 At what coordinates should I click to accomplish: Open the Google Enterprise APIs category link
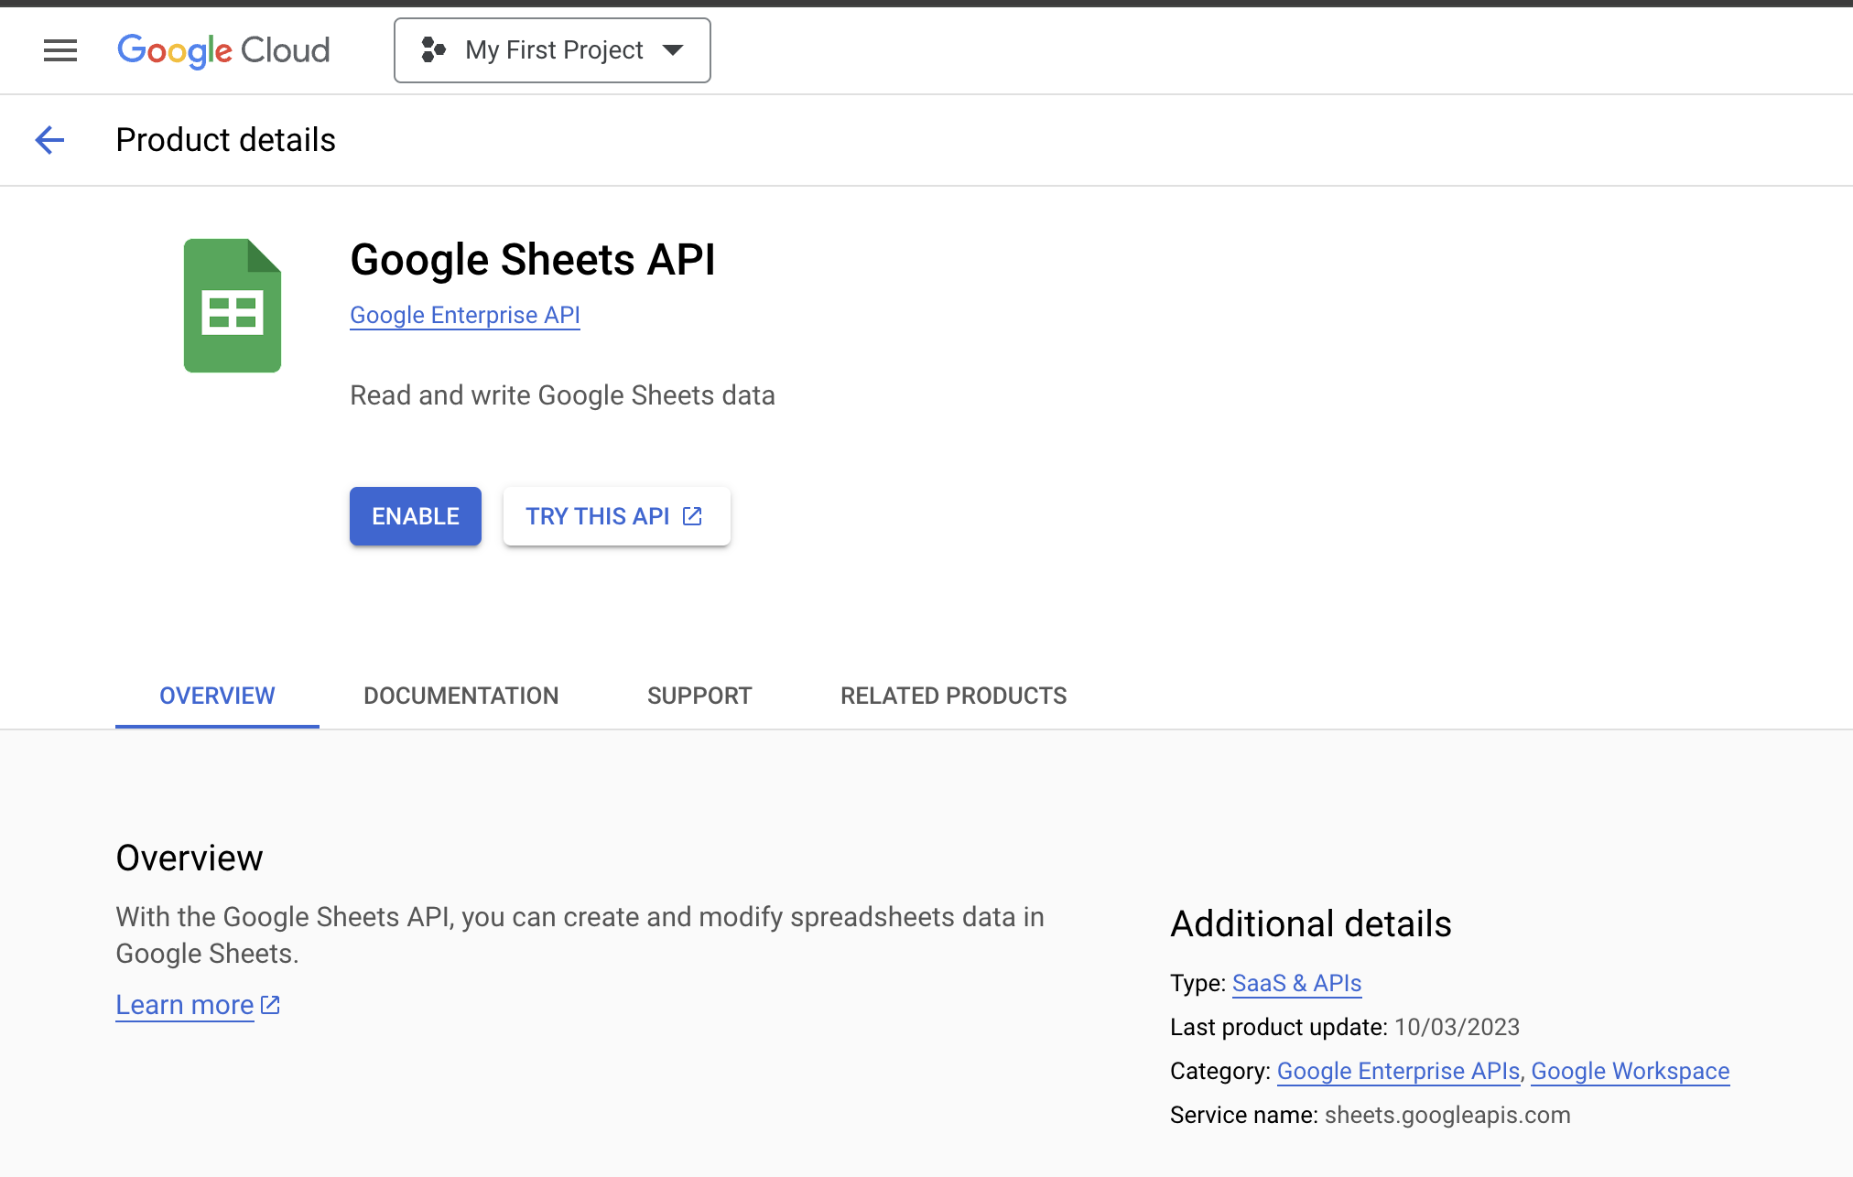point(1396,1071)
